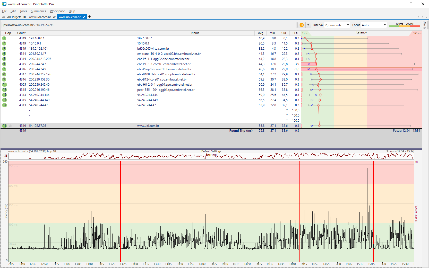Open the dropdown arrow beside the pause button

[x=308, y=25]
